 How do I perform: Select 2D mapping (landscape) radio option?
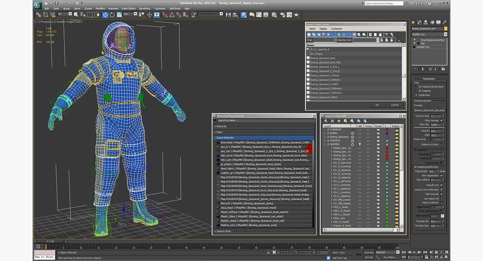click(415, 87)
